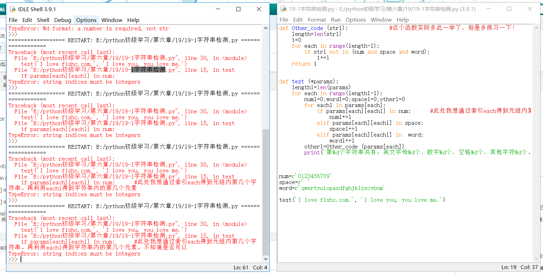Click the shell vertical scrollbar thumb
This screenshot has height=275, width=543.
[x=266, y=192]
